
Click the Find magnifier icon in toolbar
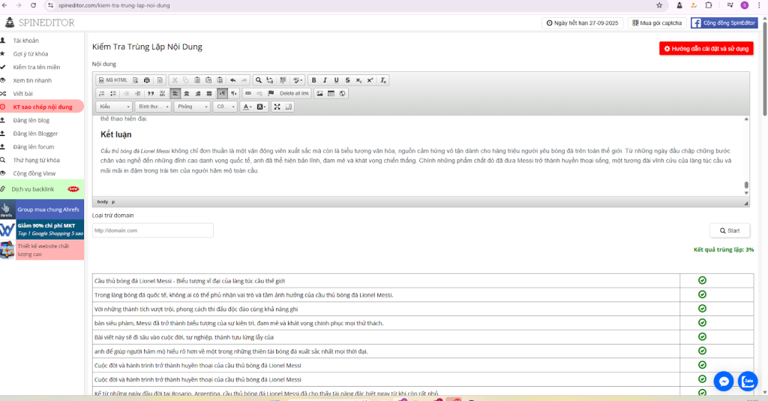(259, 80)
